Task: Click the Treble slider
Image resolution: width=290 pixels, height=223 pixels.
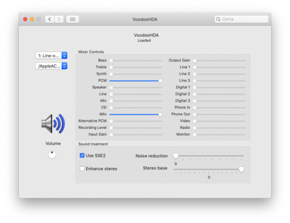Action: (x=136, y=67)
